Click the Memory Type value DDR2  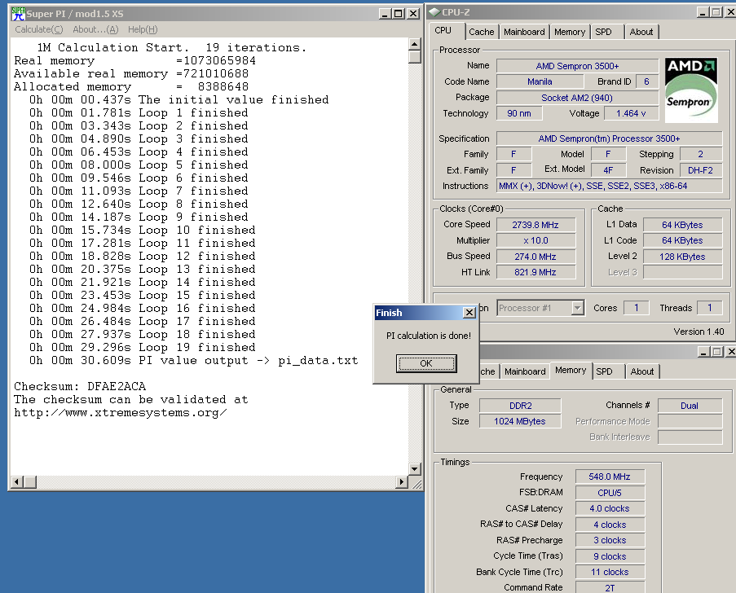(x=520, y=406)
